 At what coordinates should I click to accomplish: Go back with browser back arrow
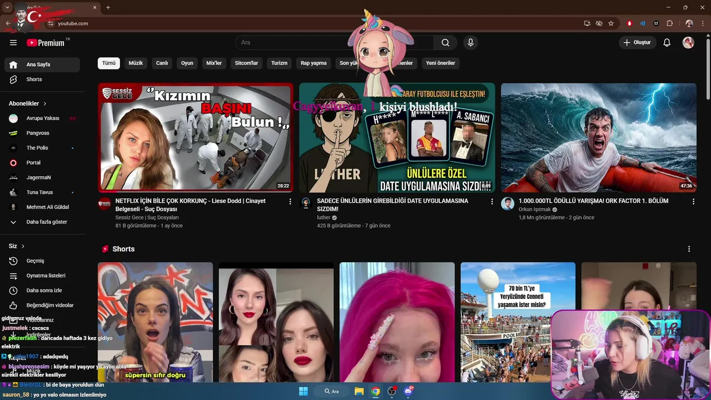coord(8,23)
